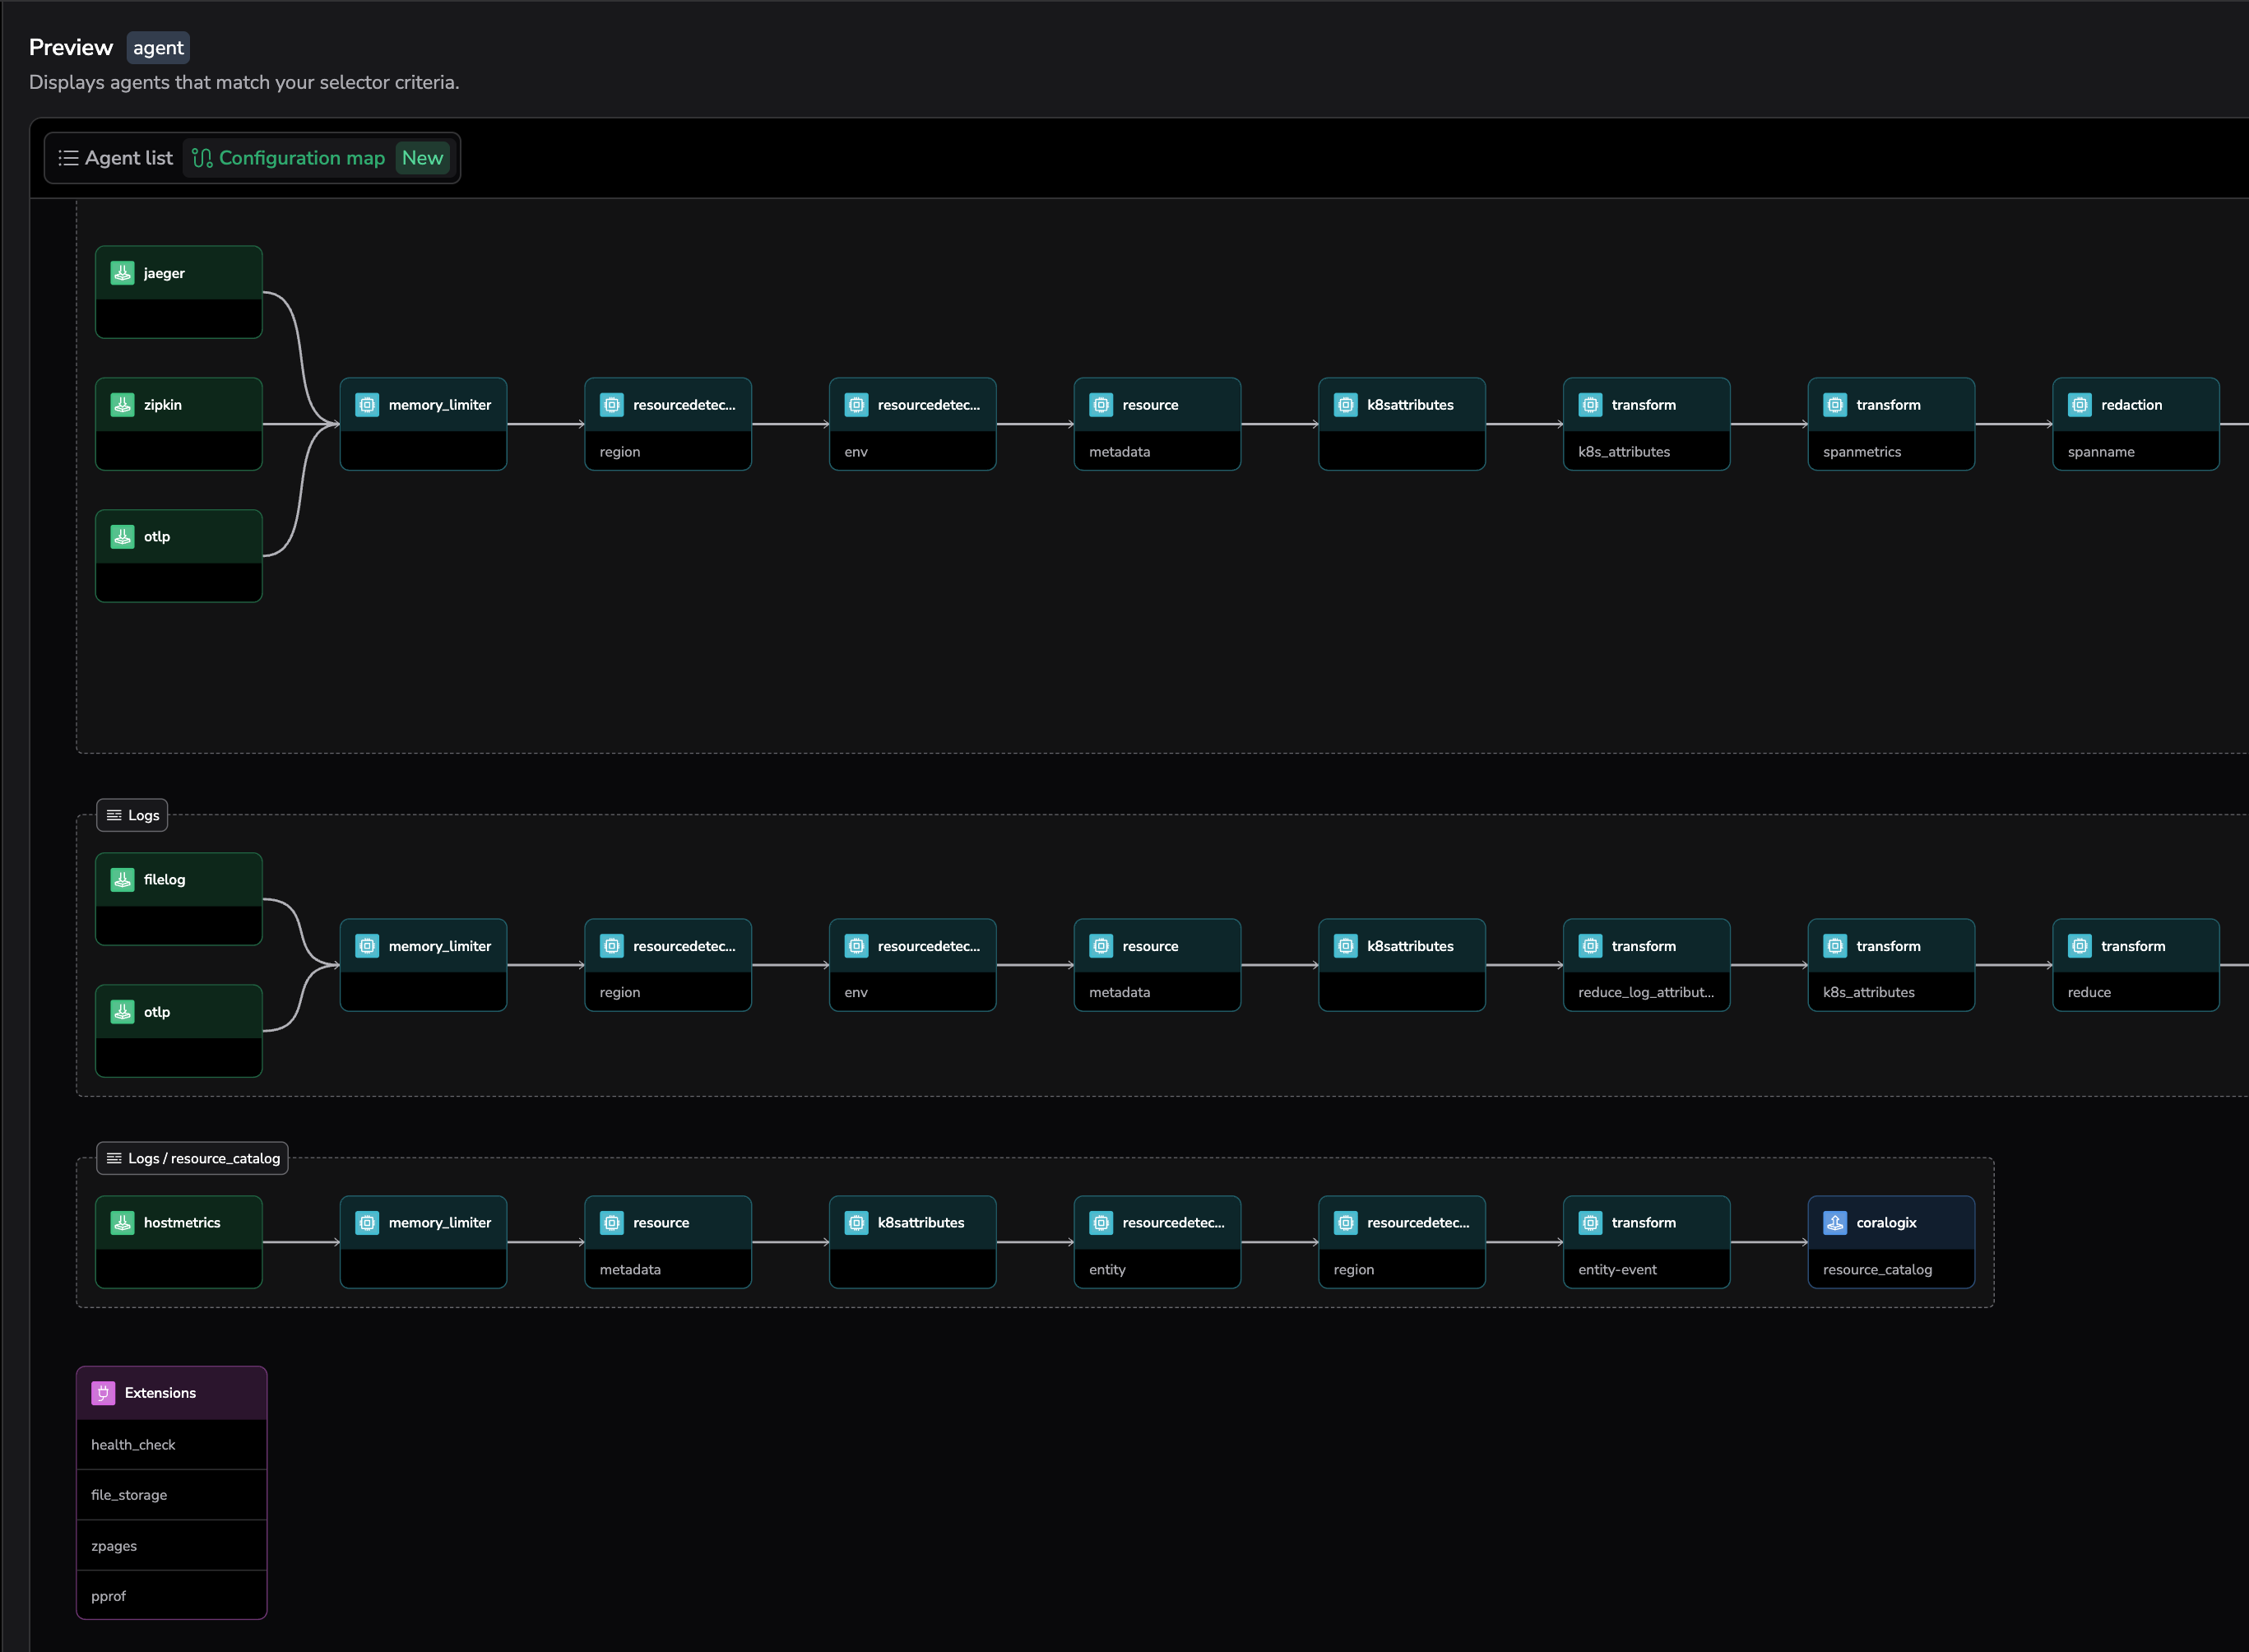Select the health_check extension
2249x1652 pixels.
click(x=133, y=1445)
